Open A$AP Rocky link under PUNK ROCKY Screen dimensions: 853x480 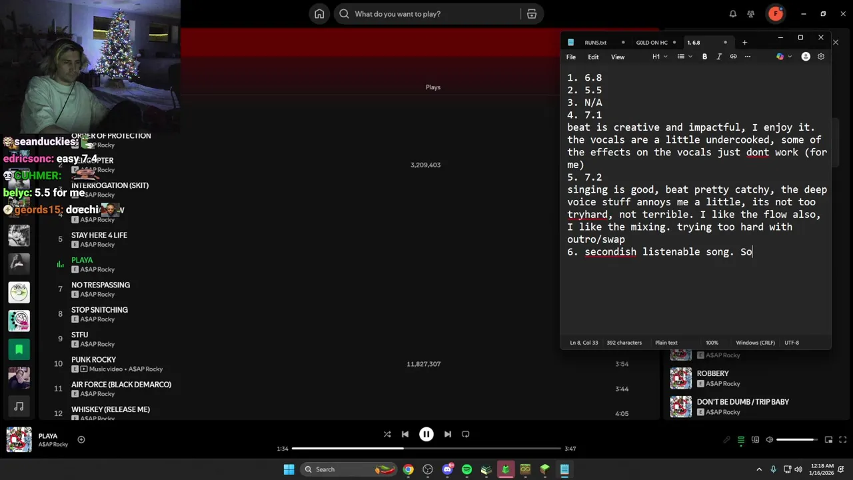(145, 369)
